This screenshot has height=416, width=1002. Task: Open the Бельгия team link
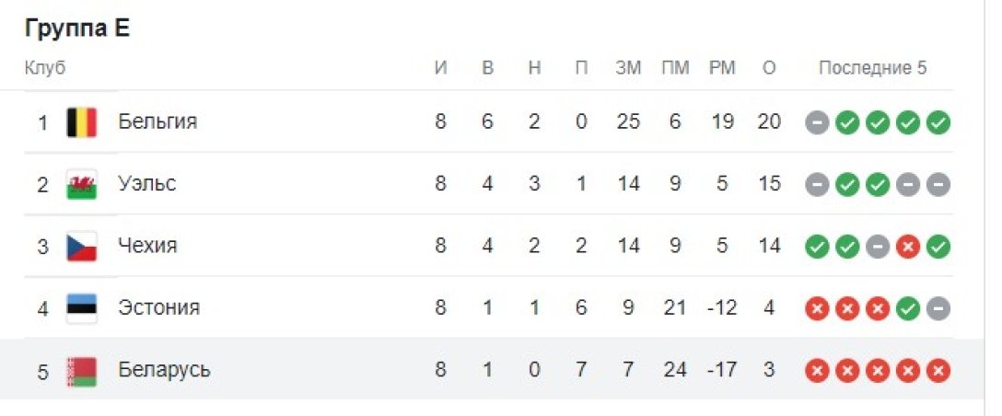[157, 121]
